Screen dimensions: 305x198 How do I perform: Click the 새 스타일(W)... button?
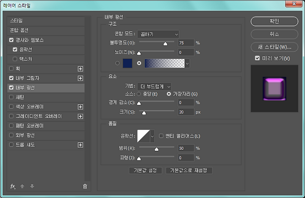274,47
